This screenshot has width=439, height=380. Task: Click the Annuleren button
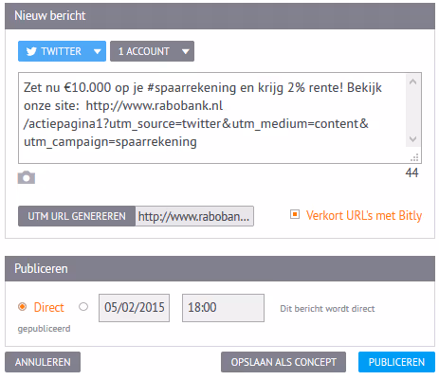point(43,362)
